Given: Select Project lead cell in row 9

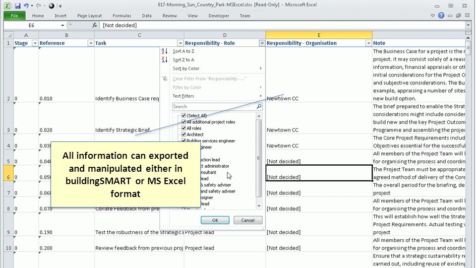Looking at the screenshot, I should 225,224.
